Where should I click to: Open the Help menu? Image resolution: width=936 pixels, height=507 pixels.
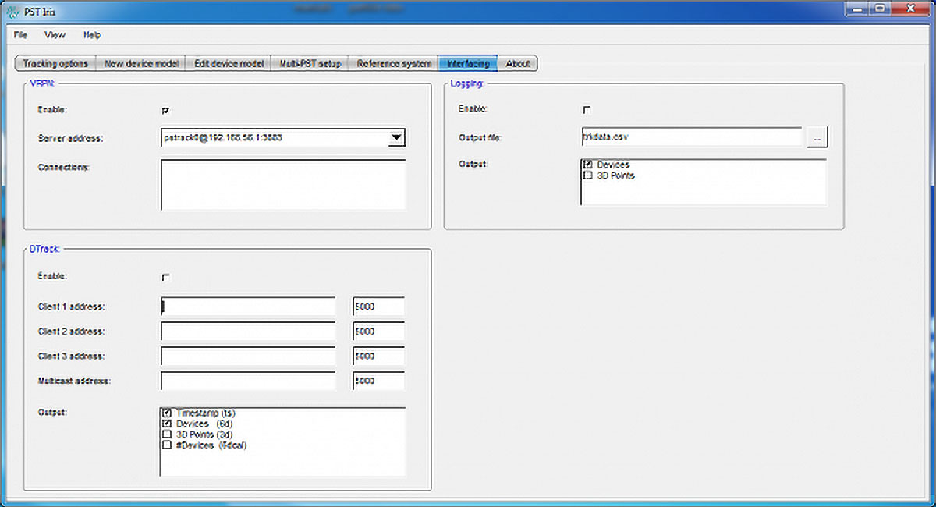tap(92, 35)
